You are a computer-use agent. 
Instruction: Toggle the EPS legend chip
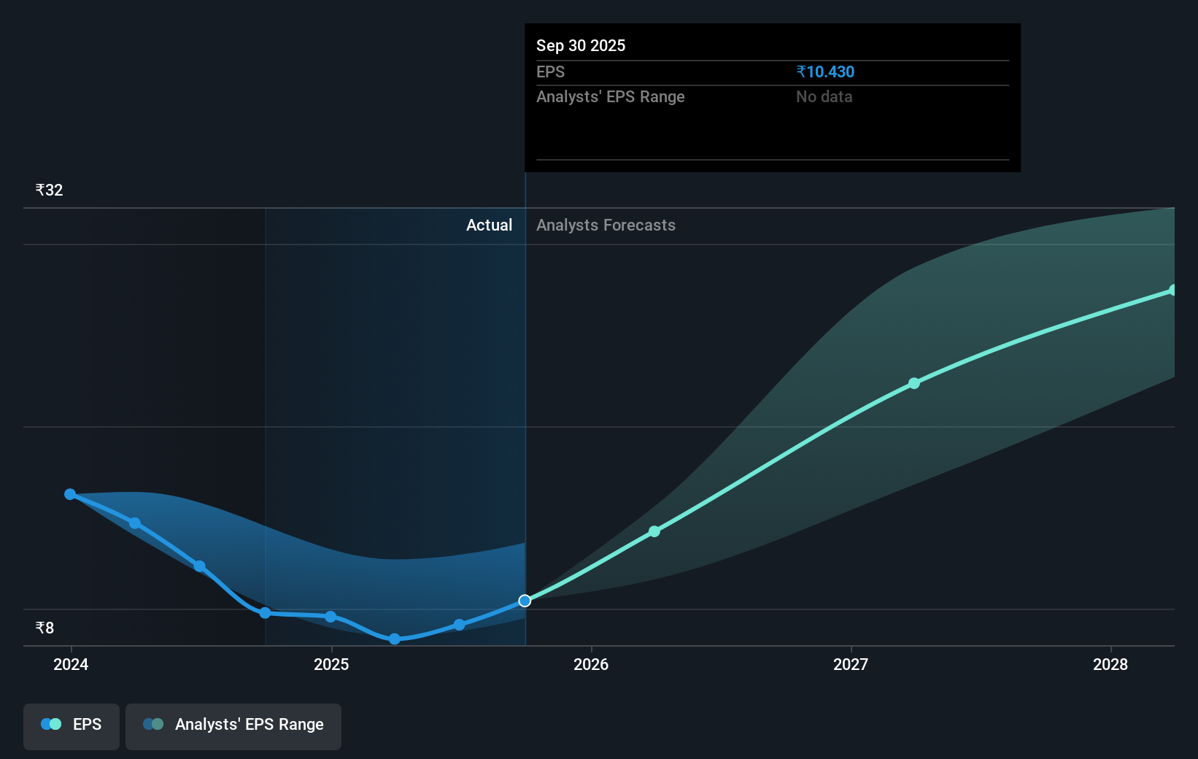click(x=71, y=726)
